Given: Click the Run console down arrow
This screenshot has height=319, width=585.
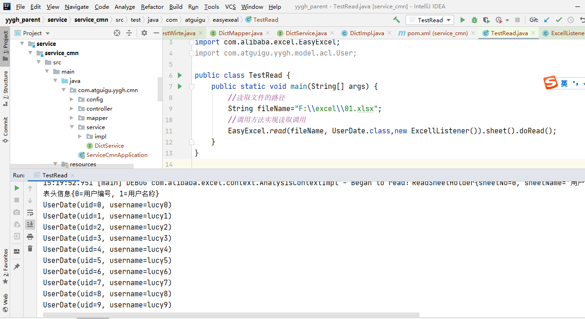Looking at the screenshot, I should click(x=30, y=200).
